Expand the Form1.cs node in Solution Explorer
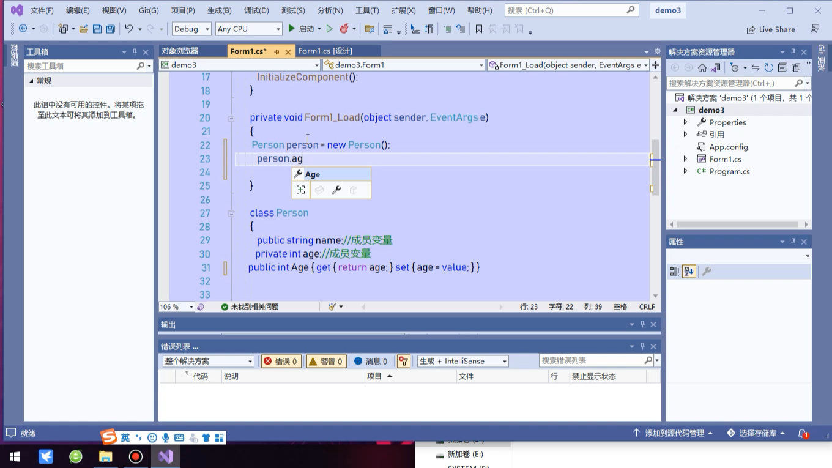The image size is (832, 468). pyautogui.click(x=685, y=158)
